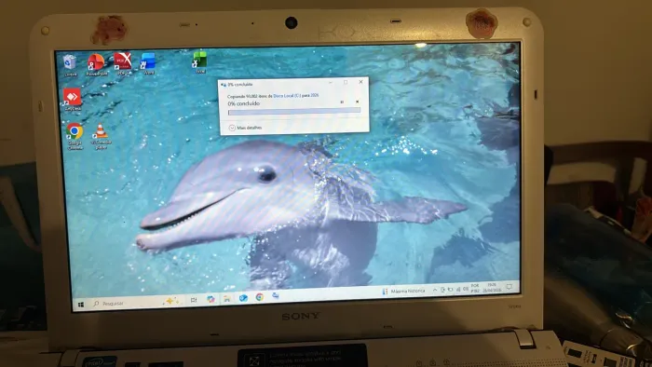Minimize the copy progress dialog
The height and width of the screenshot is (367, 652).
click(331, 82)
